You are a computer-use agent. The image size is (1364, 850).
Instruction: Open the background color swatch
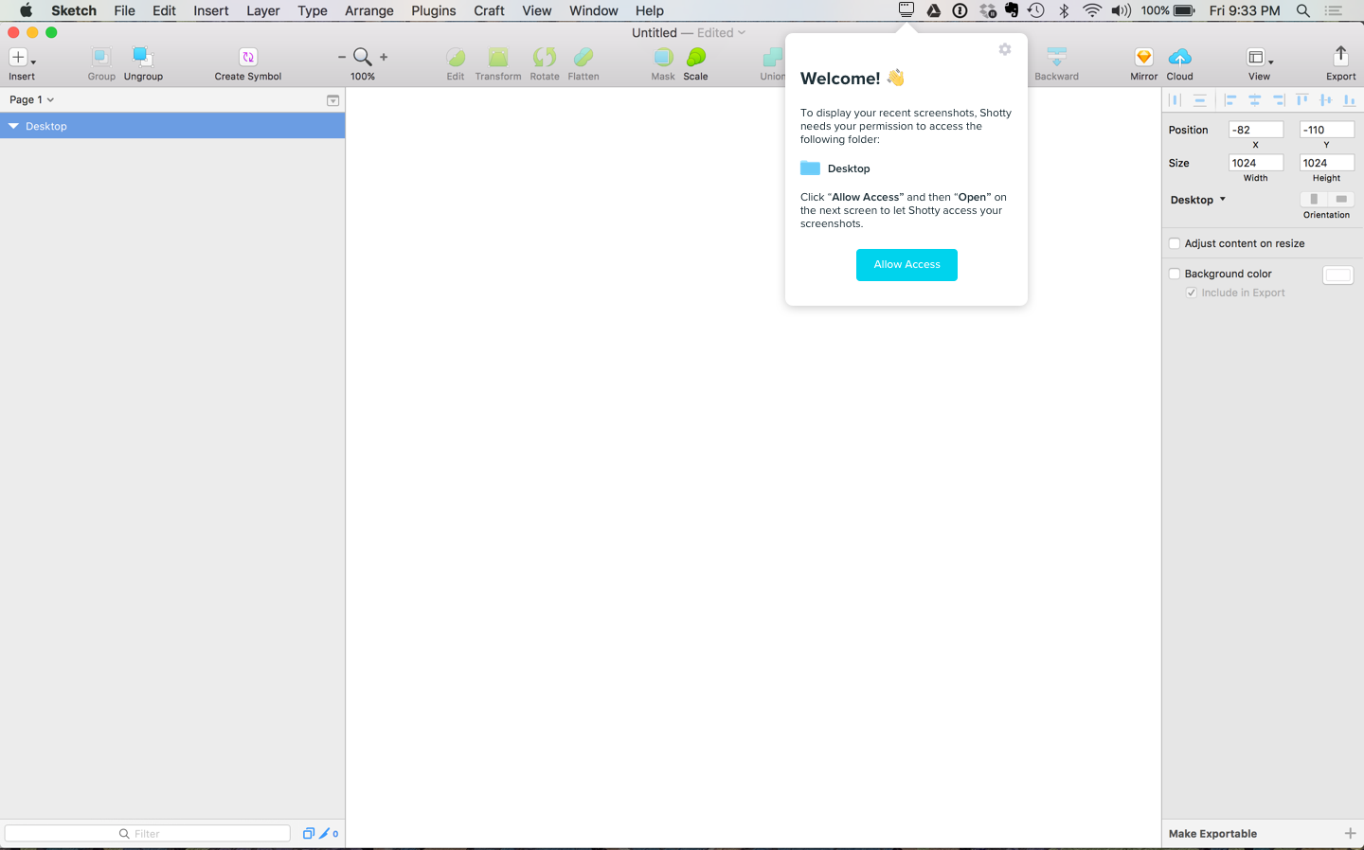tap(1338, 274)
